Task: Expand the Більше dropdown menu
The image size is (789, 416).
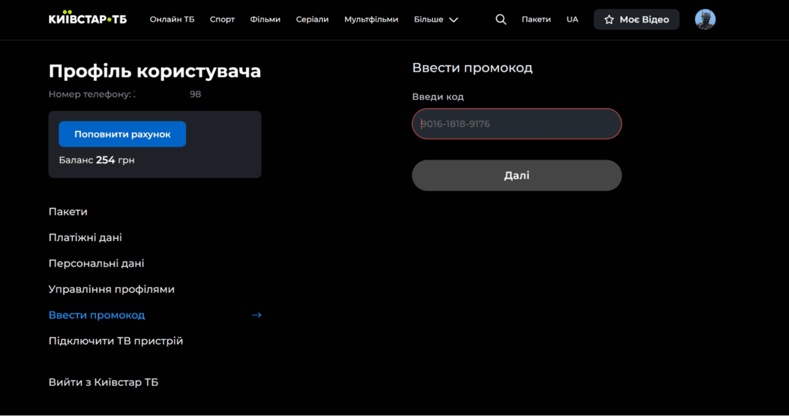Action: tap(436, 20)
